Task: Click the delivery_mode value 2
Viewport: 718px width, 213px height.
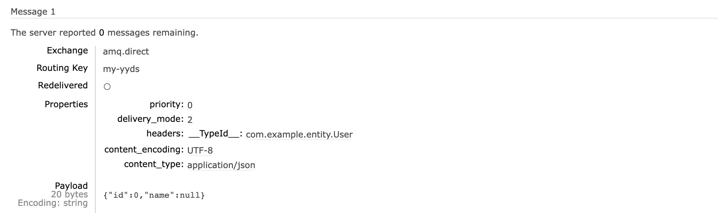Action: (190, 120)
